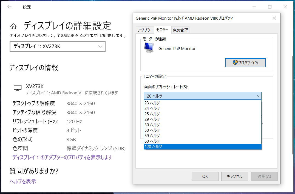Select the モニター tab
Viewport: 295px width, 194px height.
coord(162,30)
